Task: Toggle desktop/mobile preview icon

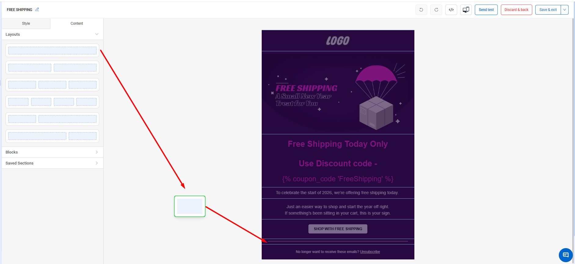Action: [x=466, y=10]
